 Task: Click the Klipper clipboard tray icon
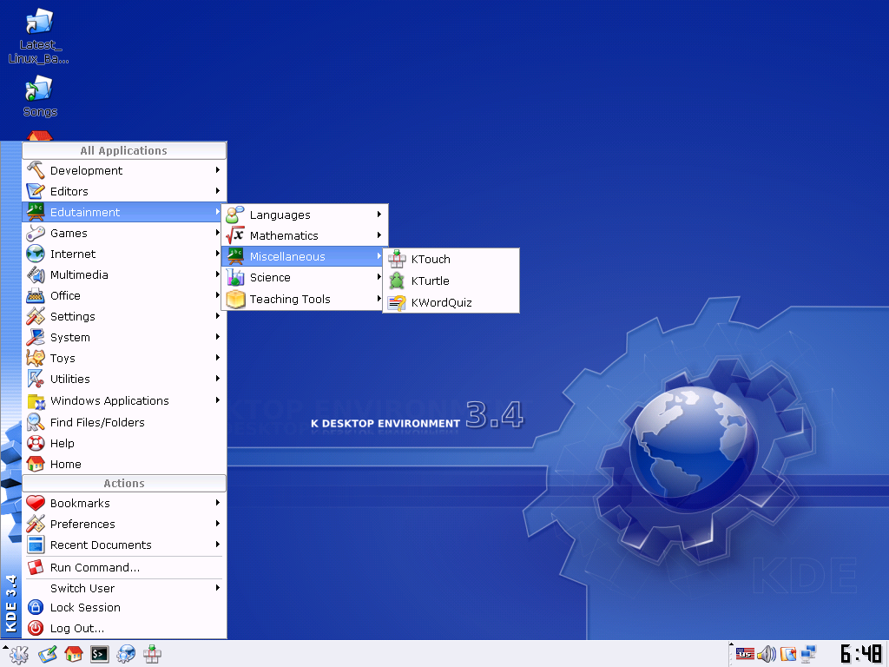[x=788, y=654]
